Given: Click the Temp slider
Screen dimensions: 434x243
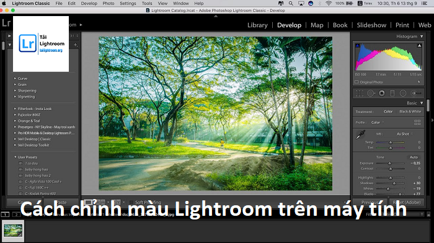Looking at the screenshot, I should (390, 142).
